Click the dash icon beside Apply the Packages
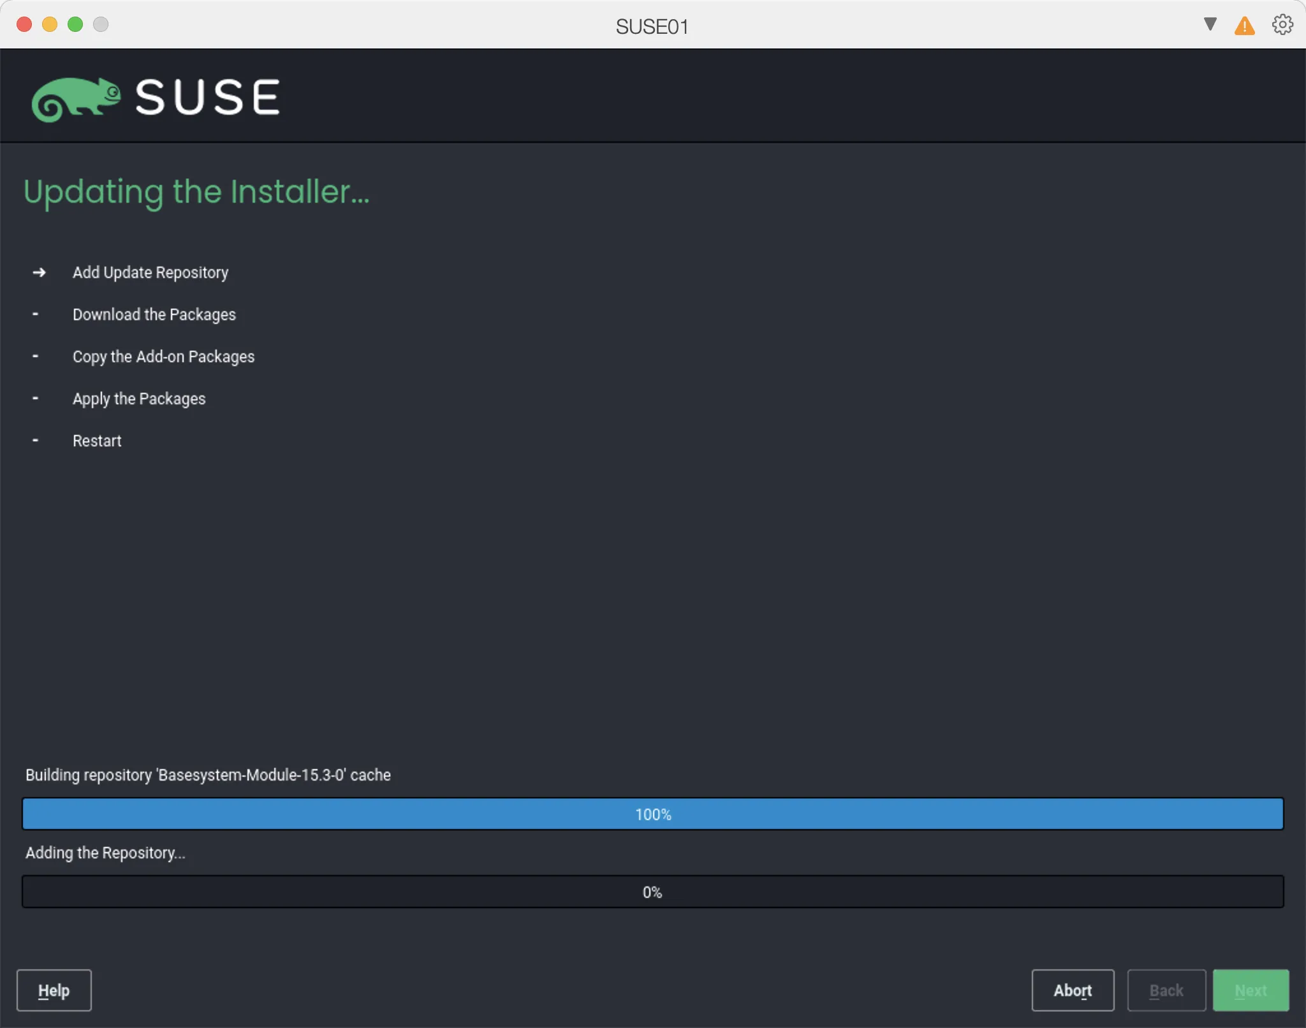Viewport: 1306px width, 1028px height. (36, 397)
